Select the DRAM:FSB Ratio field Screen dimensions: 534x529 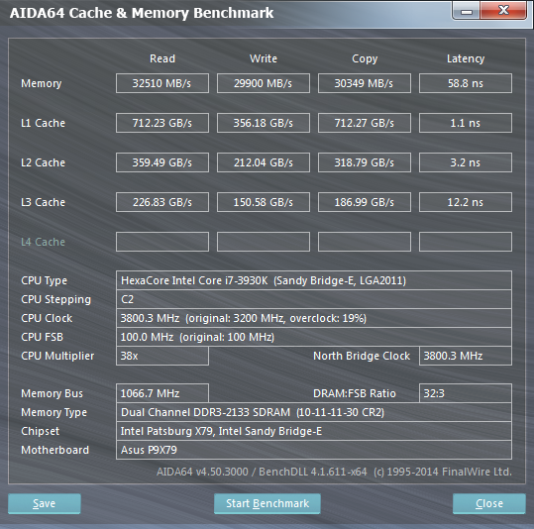pyautogui.click(x=466, y=393)
